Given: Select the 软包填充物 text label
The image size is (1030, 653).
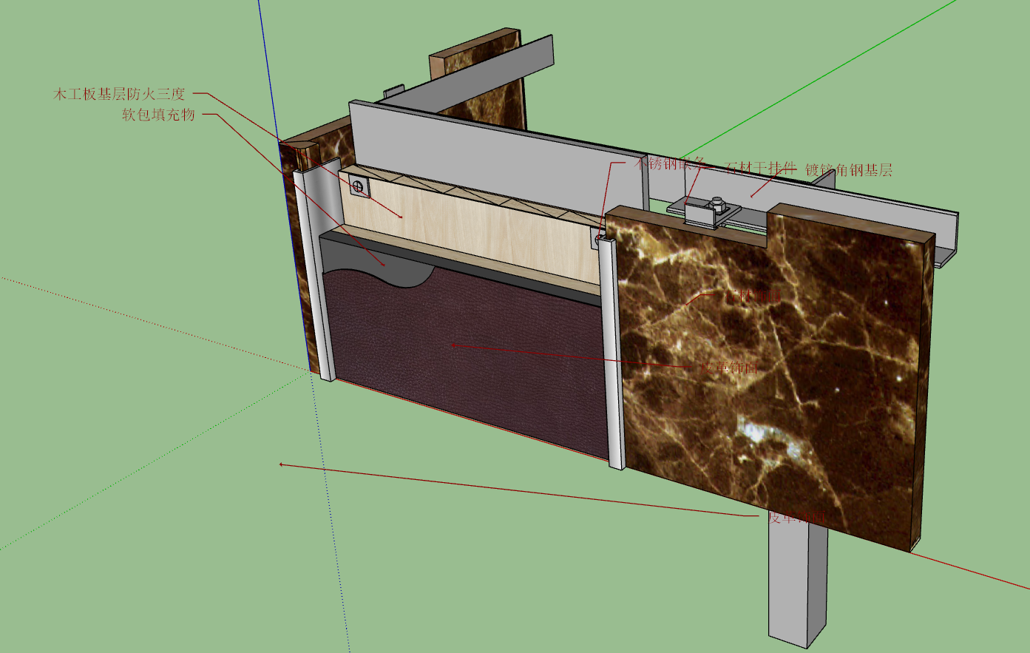Looking at the screenshot, I should 159,115.
